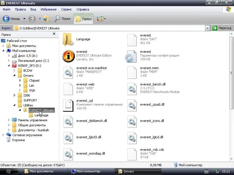Image resolution: width=234 pixels, height=175 pixels.
Task: Click the EN language indicator in tray
Action: (207, 171)
